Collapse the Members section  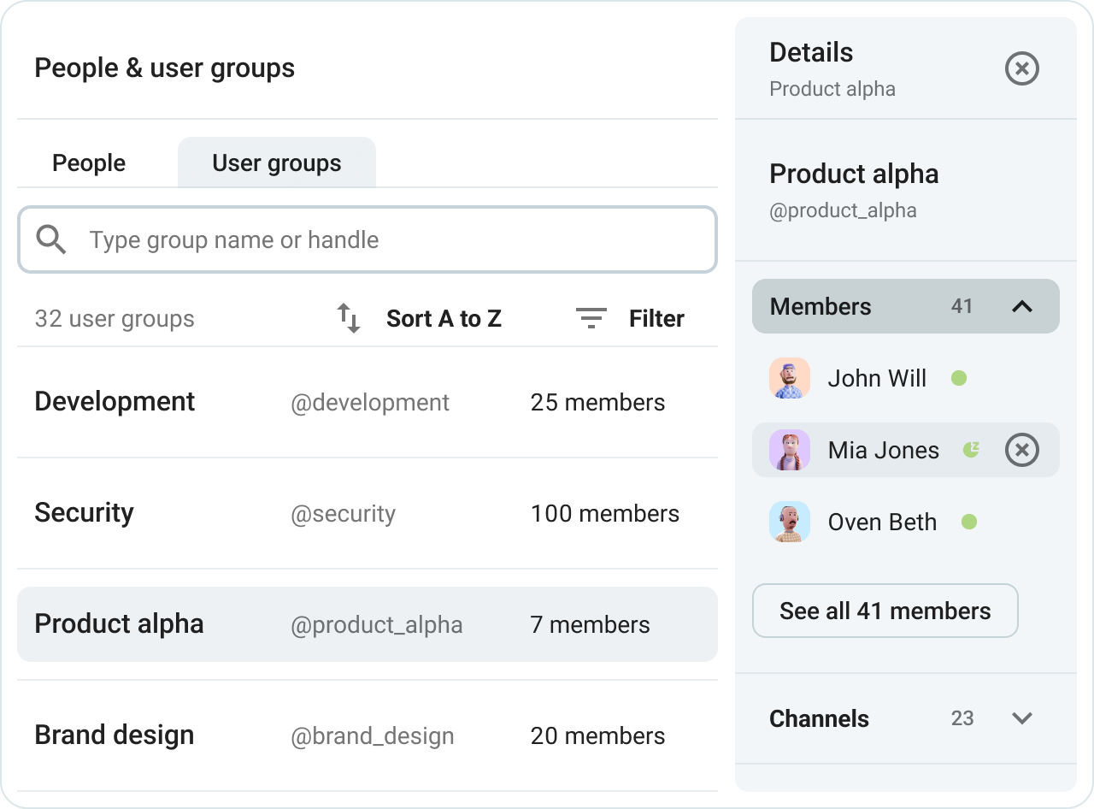tap(1023, 305)
